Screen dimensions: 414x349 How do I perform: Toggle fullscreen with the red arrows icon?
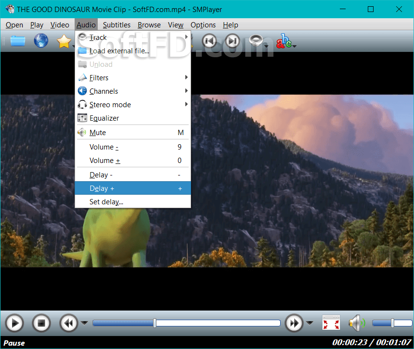tap(331, 323)
